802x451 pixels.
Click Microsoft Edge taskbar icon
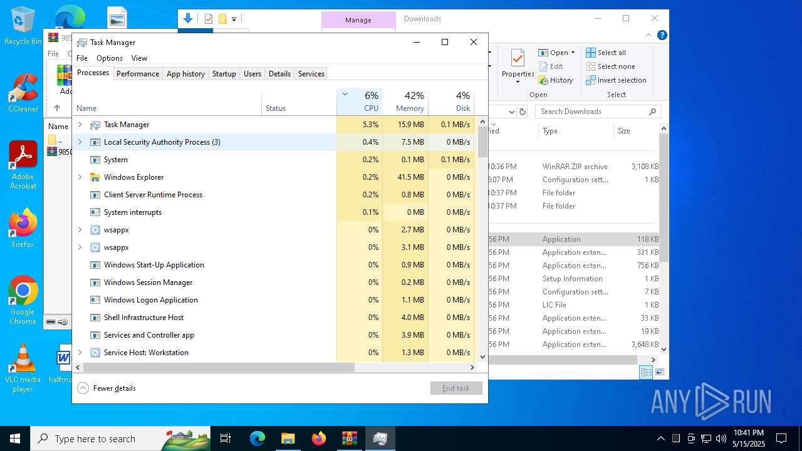258,438
